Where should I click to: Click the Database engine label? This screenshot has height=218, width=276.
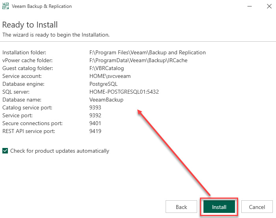point(23,84)
